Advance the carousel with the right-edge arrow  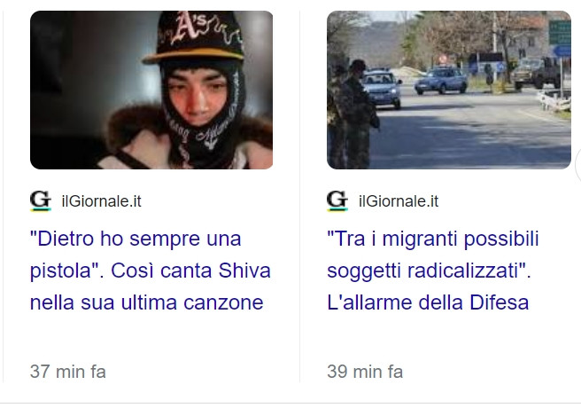[x=578, y=166]
